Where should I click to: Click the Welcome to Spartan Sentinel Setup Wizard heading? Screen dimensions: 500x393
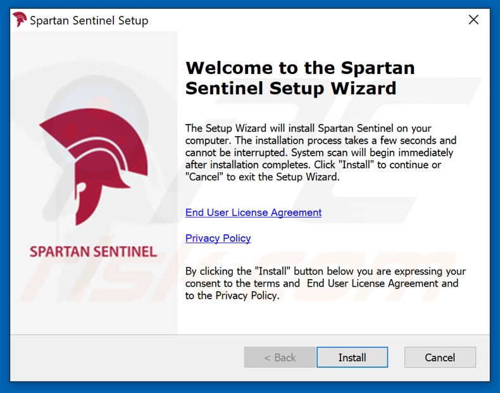pyautogui.click(x=300, y=78)
